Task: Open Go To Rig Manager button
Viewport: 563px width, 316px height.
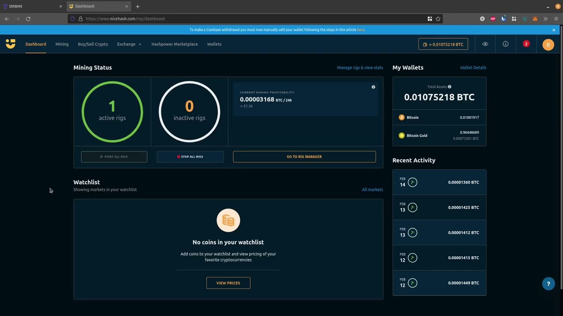Action: point(304,157)
